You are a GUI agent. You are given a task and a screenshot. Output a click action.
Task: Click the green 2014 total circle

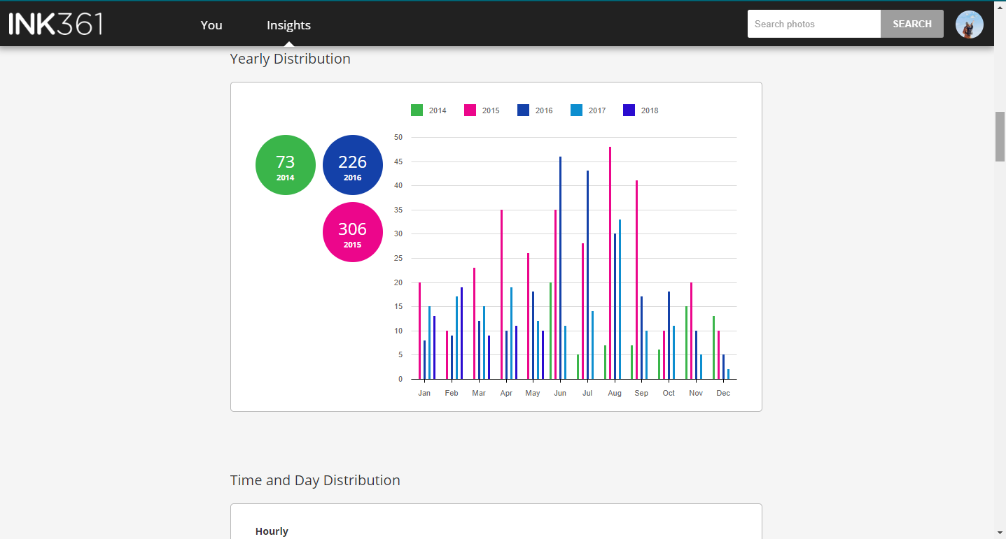286,165
